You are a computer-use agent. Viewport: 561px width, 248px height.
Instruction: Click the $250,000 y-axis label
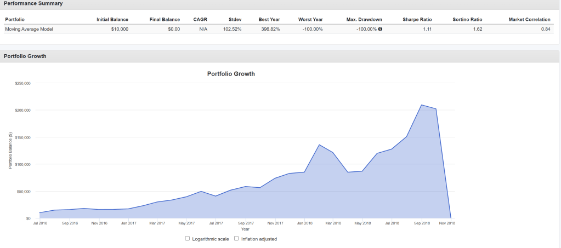point(22,83)
